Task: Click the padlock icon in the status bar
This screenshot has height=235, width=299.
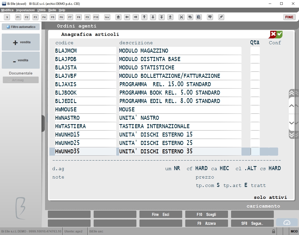Action: [274, 231]
